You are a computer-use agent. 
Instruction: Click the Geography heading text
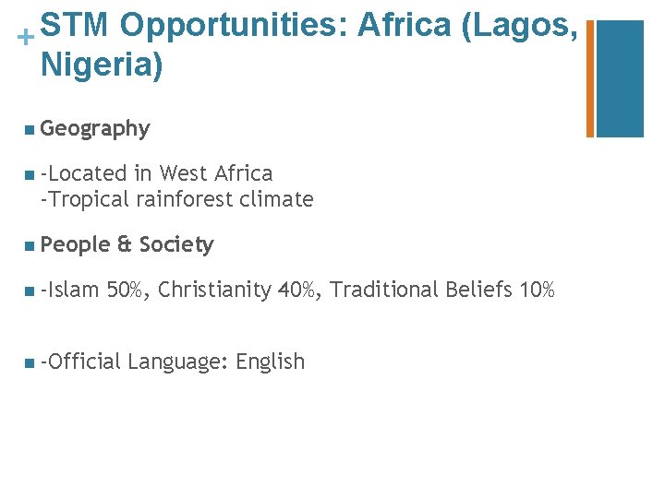click(x=95, y=129)
